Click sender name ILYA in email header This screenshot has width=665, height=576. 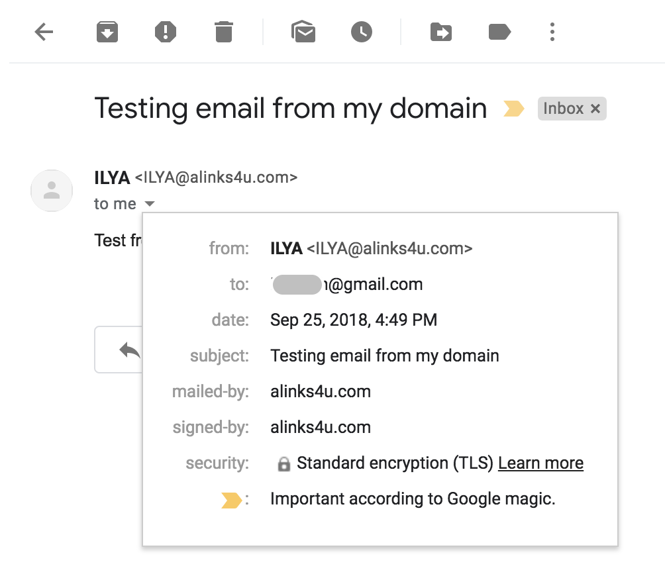pyautogui.click(x=112, y=177)
